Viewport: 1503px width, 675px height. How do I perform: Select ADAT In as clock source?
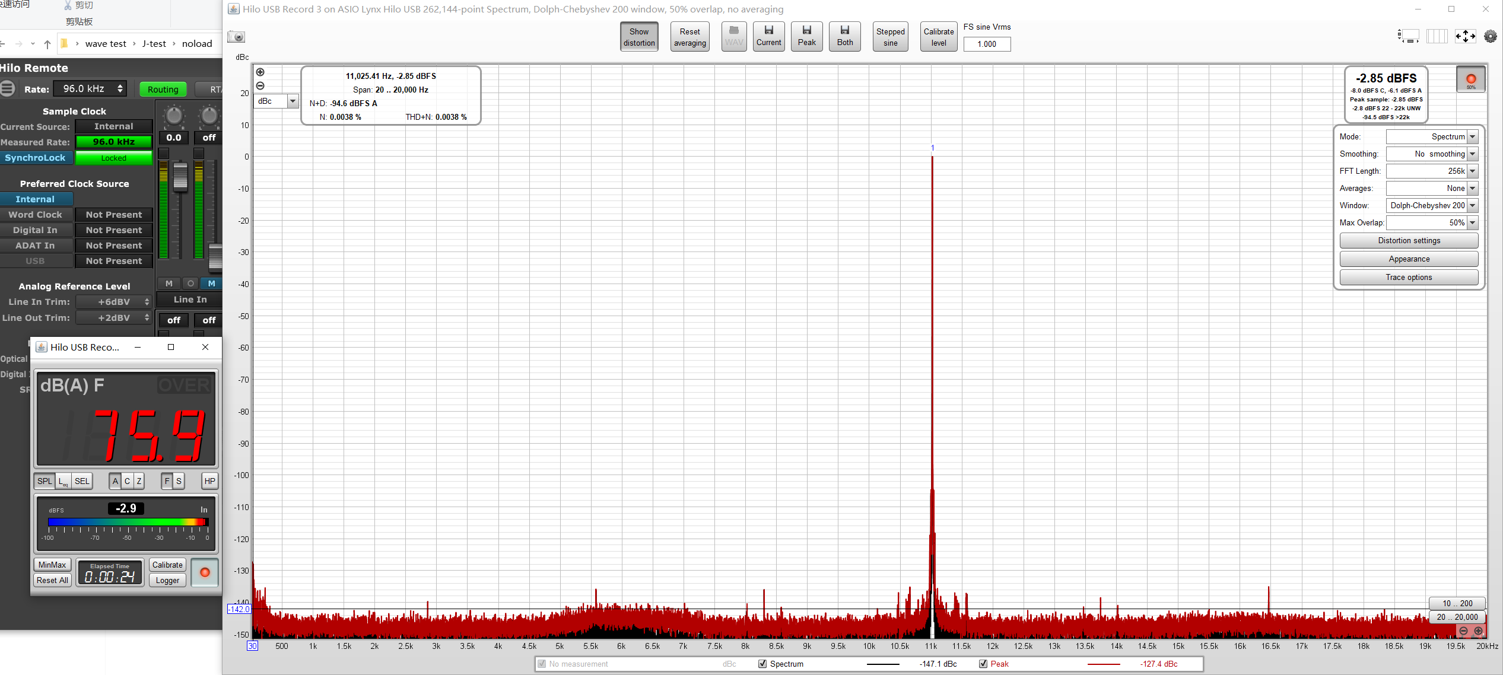point(36,246)
